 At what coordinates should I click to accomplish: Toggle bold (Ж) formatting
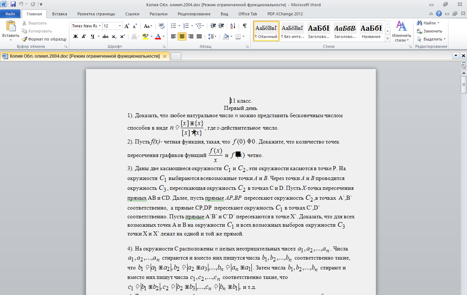click(76, 37)
